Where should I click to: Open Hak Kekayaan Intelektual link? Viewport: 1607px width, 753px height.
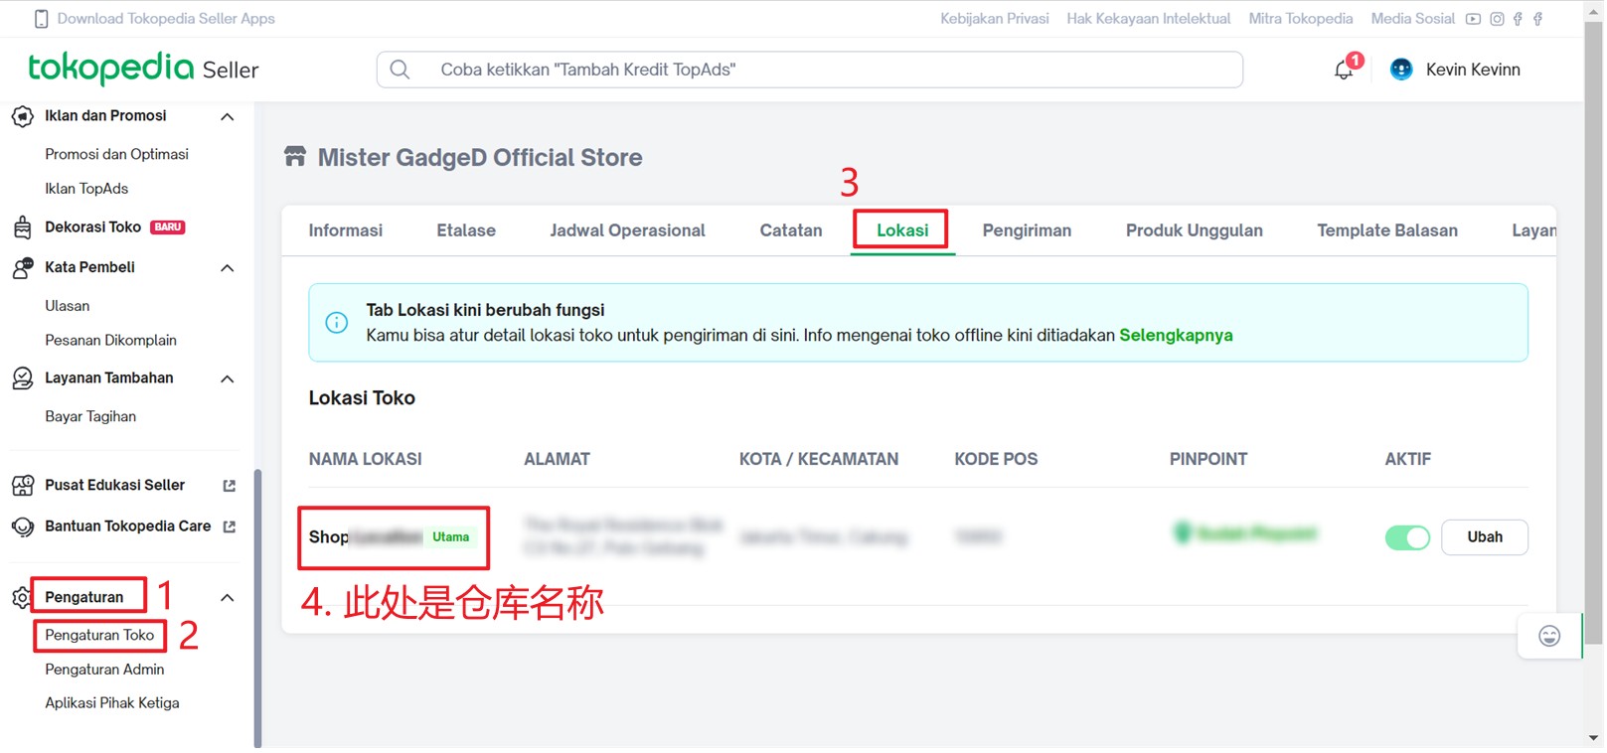click(x=1149, y=19)
